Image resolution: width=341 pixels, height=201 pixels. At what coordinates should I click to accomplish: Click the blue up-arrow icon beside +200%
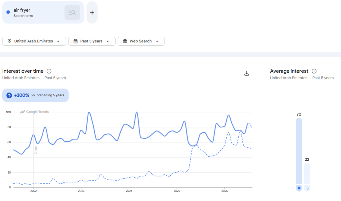(x=9, y=95)
